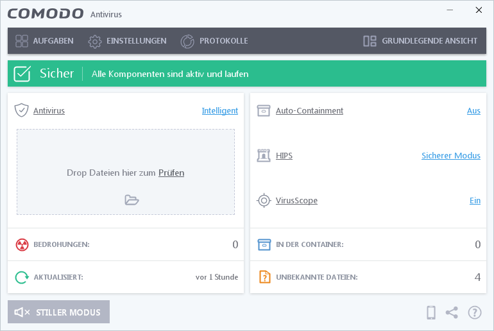Open the HIPS link
494x331 pixels.
point(284,156)
